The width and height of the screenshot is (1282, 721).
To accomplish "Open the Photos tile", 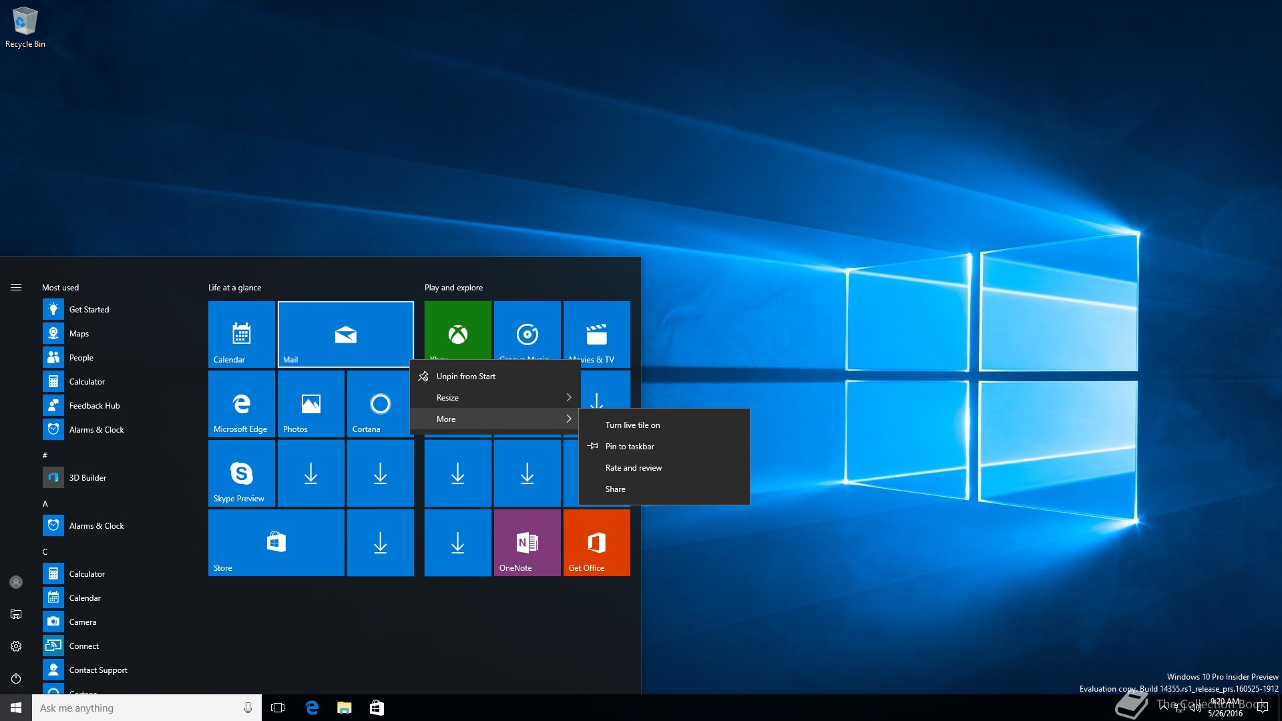I will coord(310,403).
